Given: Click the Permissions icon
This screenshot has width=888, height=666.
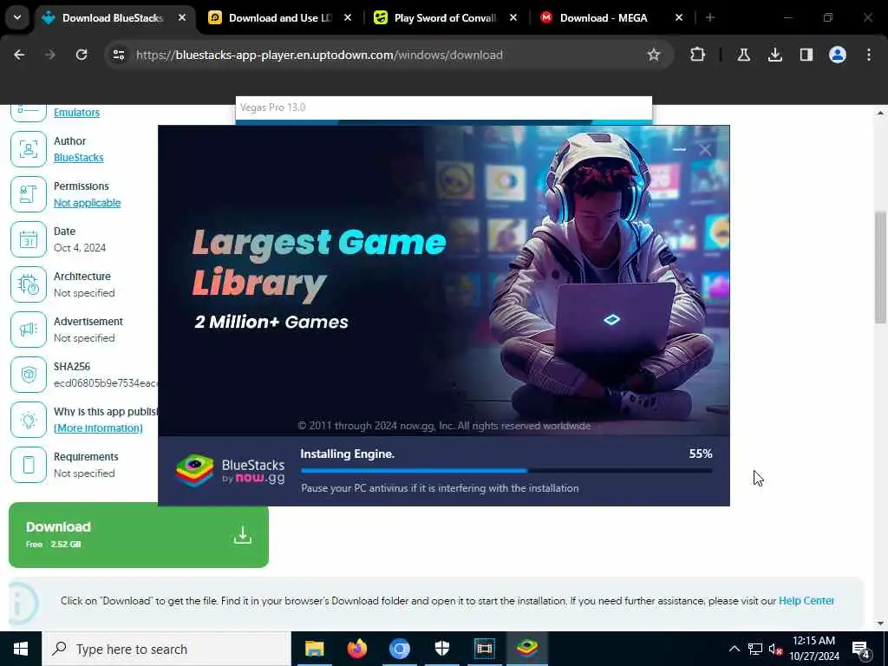Looking at the screenshot, I should pyautogui.click(x=29, y=194).
